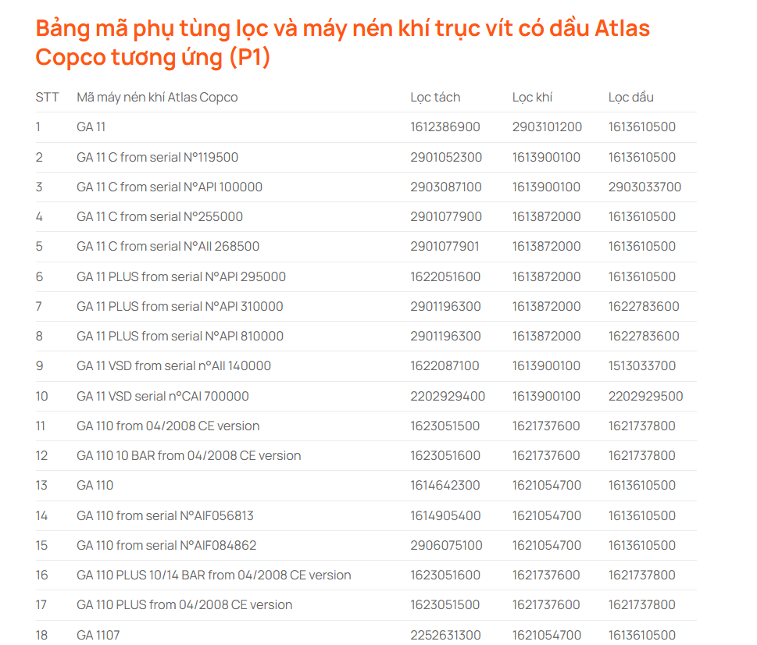Click the model cell 'GA 11' in row 1

click(91, 127)
